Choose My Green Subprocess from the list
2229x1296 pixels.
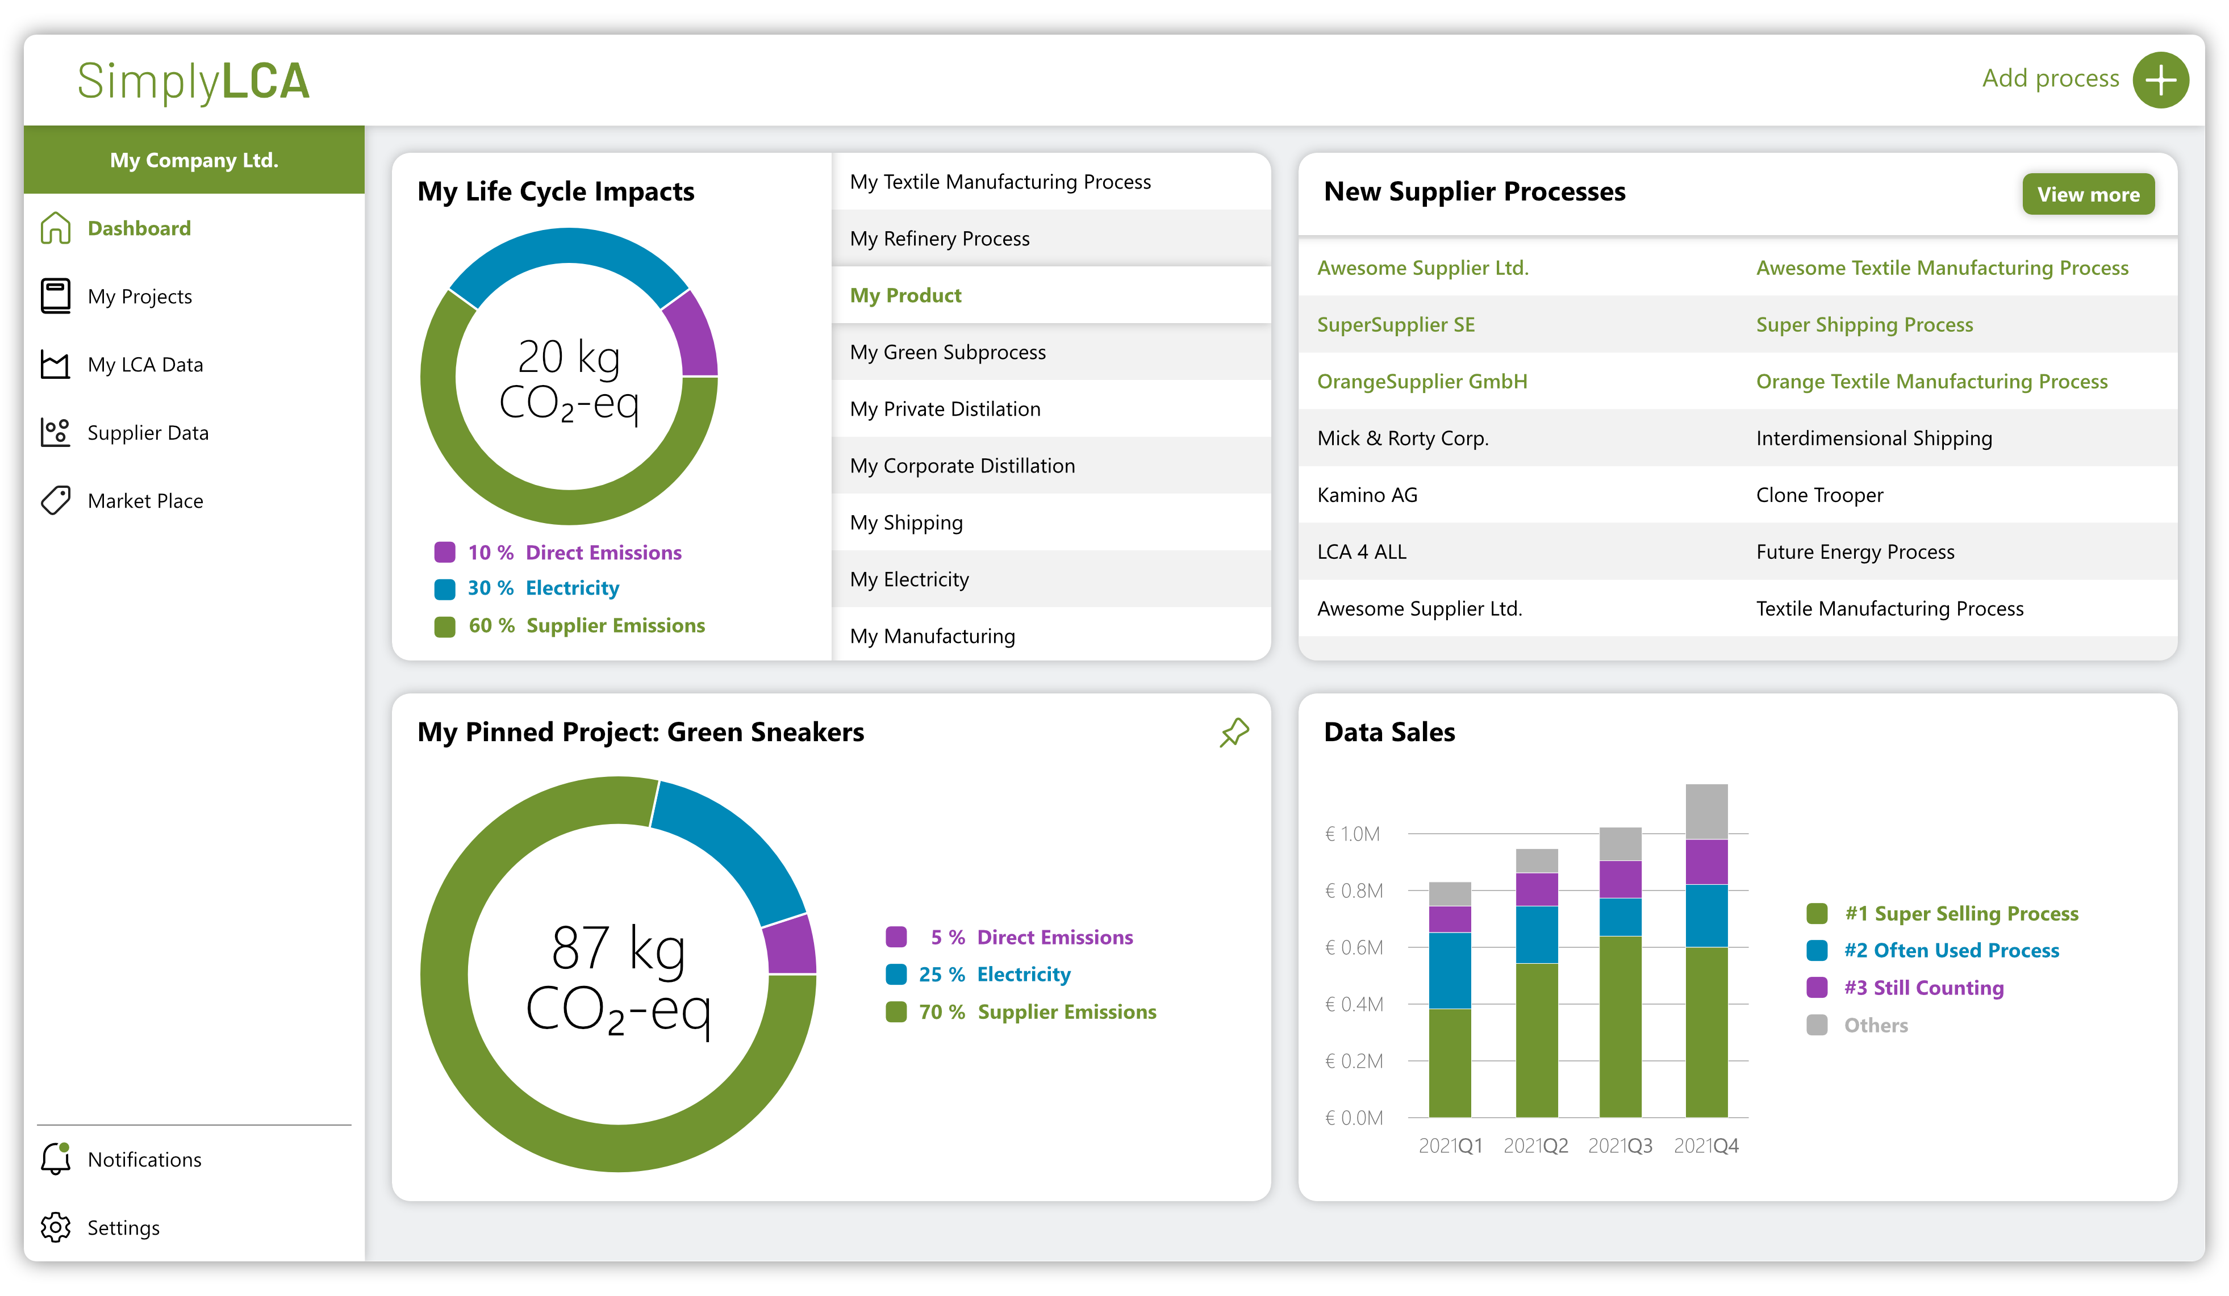coord(947,352)
